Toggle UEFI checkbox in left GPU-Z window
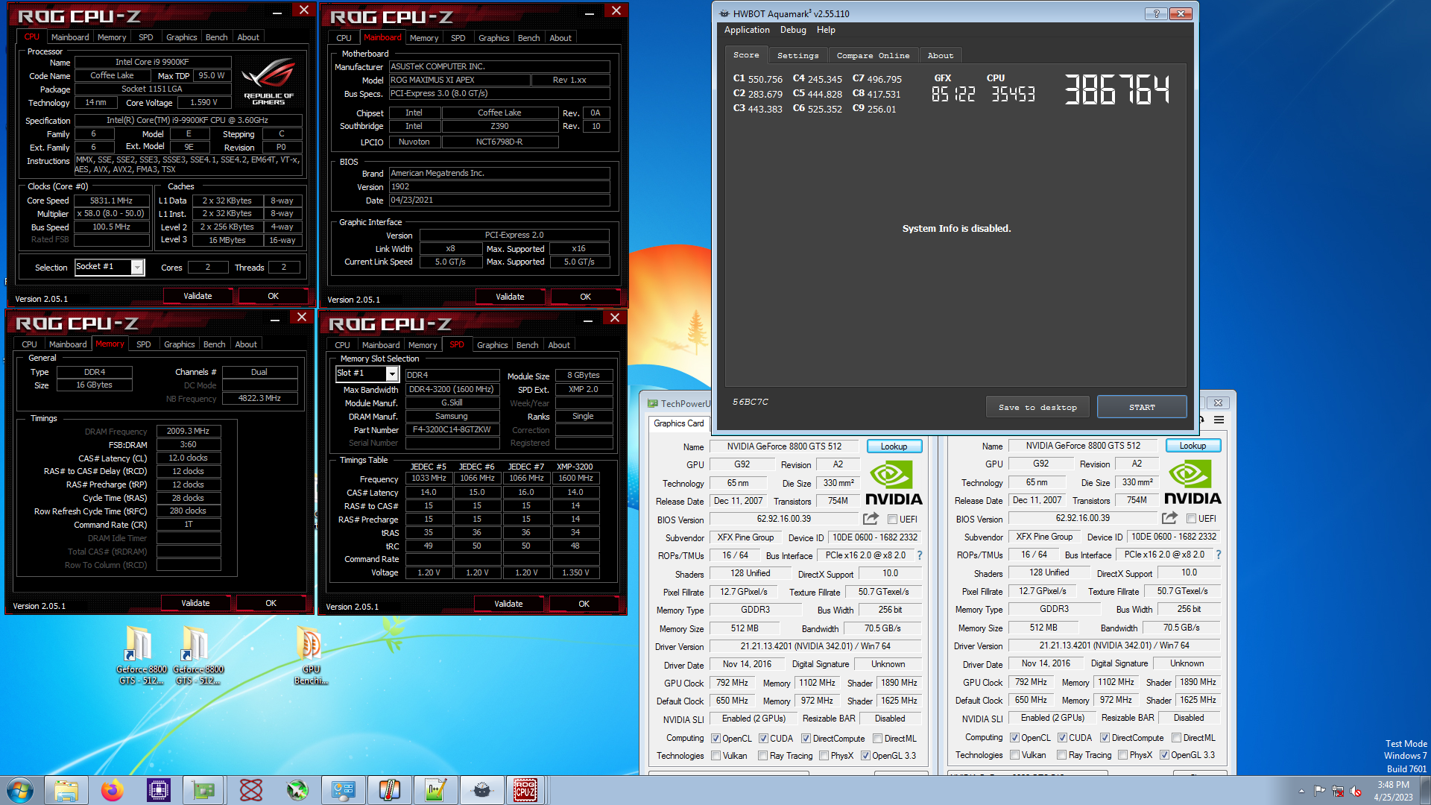Viewport: 1431px width, 805px height. click(x=892, y=520)
